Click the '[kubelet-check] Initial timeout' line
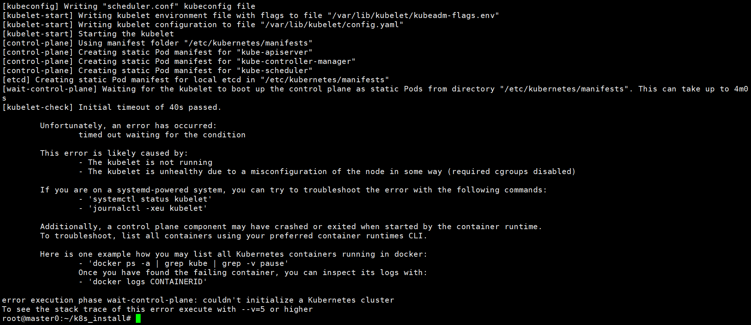The height and width of the screenshot is (325, 751). [x=112, y=107]
